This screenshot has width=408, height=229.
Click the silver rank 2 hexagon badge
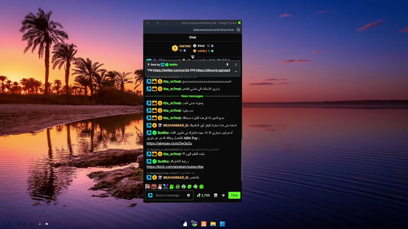pyautogui.click(x=194, y=46)
